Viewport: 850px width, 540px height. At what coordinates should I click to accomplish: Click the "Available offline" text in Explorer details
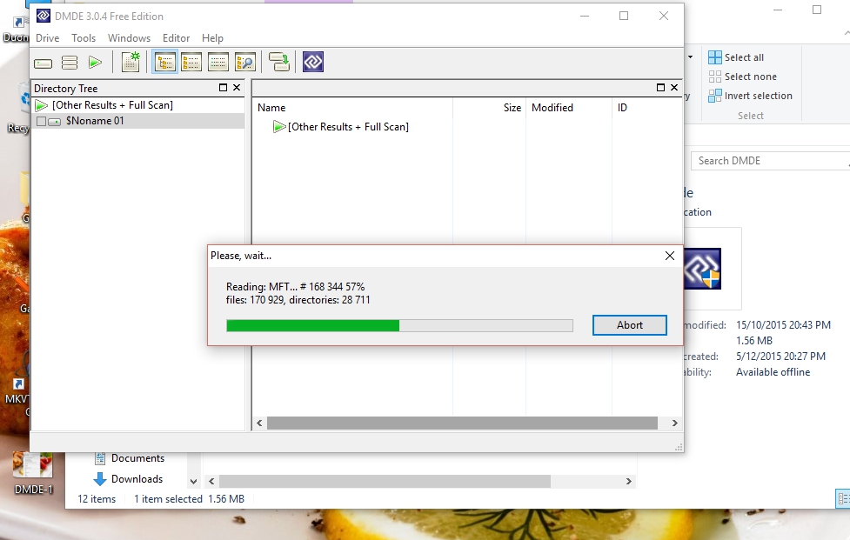click(x=773, y=372)
